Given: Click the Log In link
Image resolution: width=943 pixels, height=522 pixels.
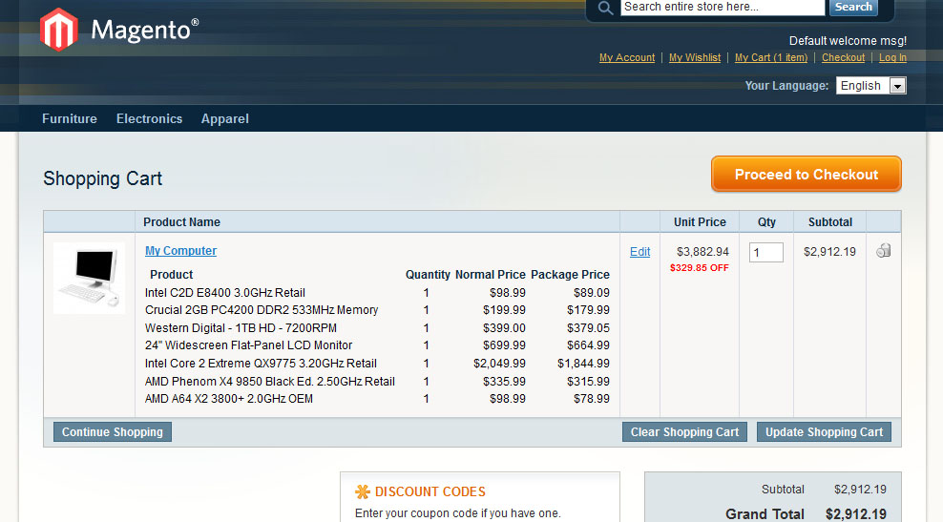Looking at the screenshot, I should pos(892,57).
